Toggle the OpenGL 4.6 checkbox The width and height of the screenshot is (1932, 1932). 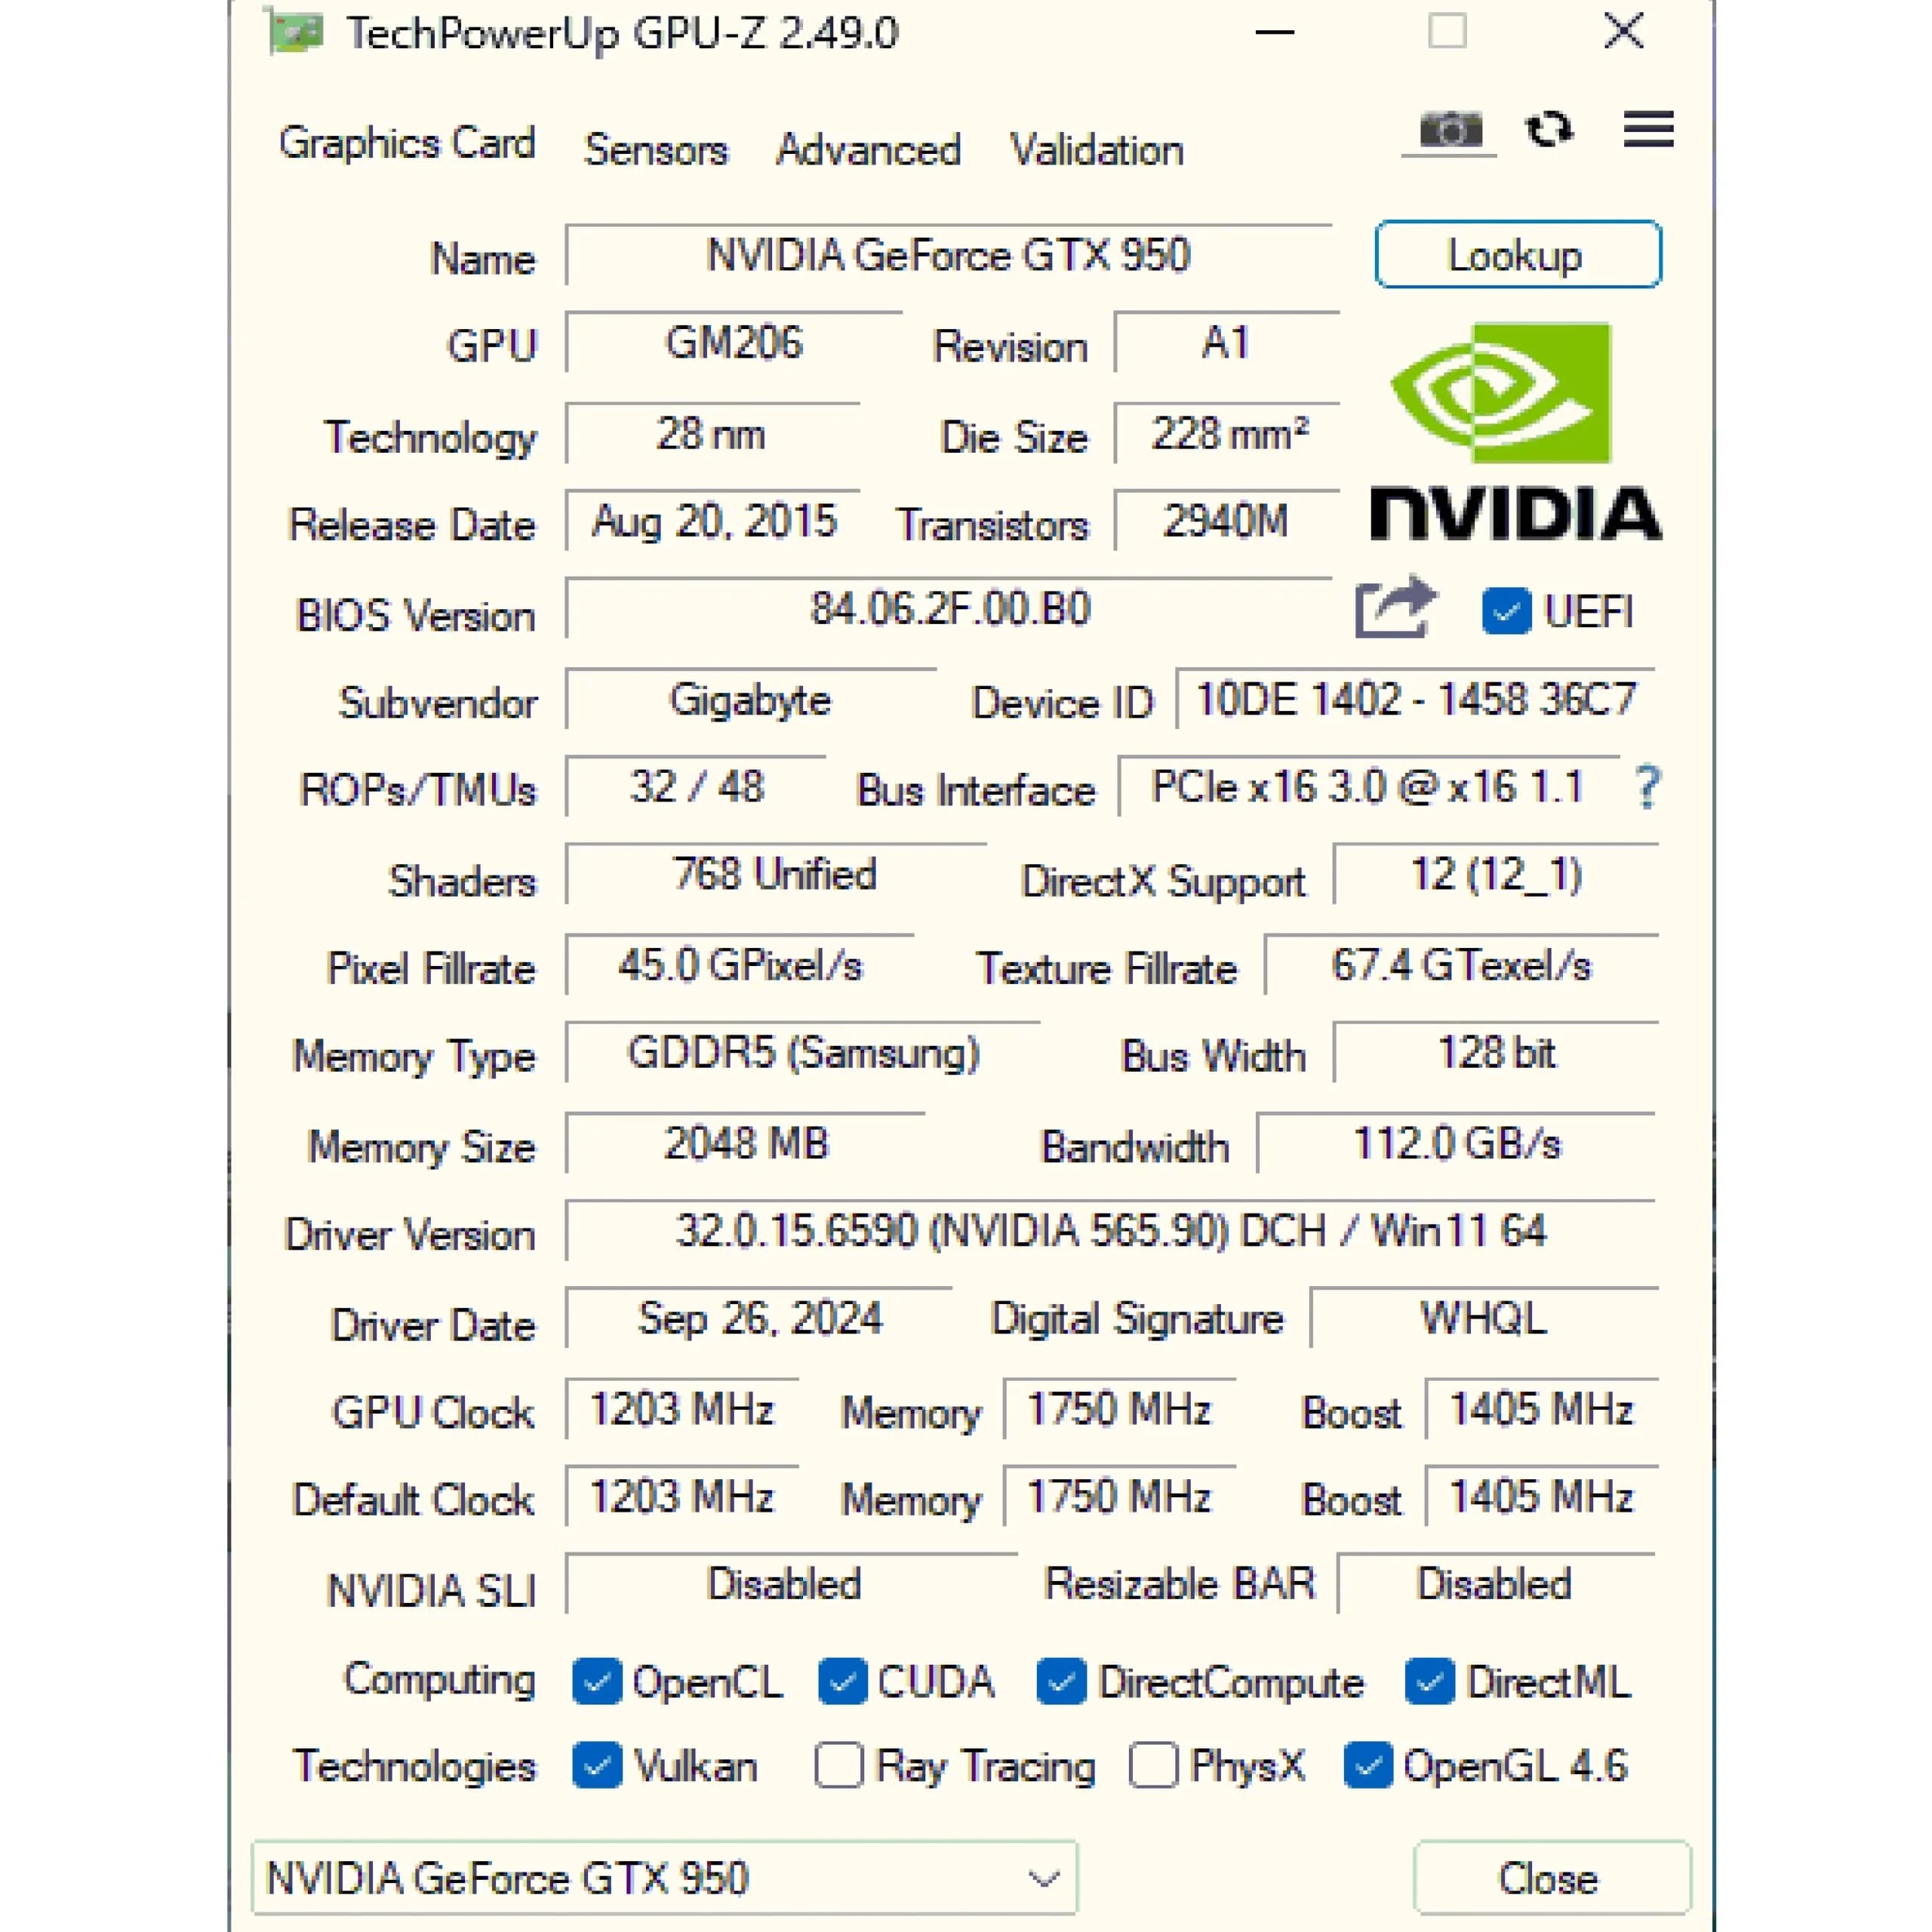pyautogui.click(x=1367, y=1765)
